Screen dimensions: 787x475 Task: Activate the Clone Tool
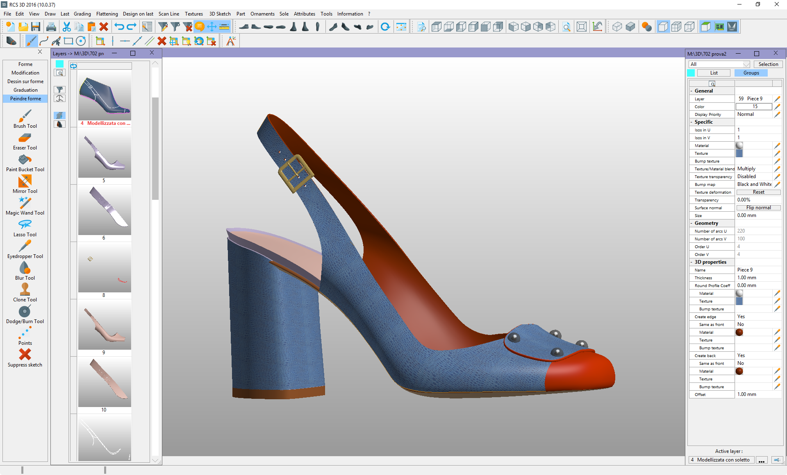point(25,293)
